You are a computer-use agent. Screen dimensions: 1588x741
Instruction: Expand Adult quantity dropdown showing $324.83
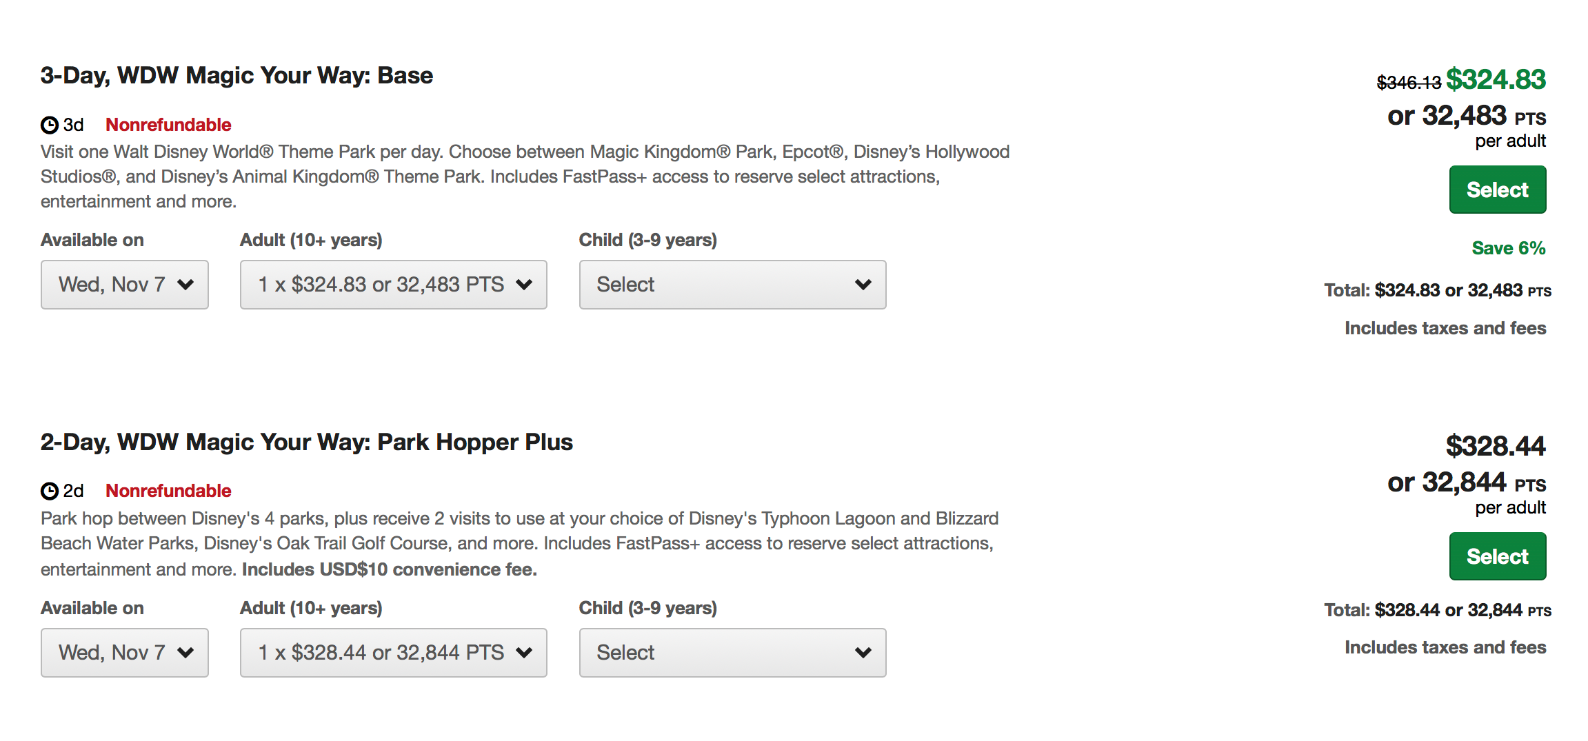pos(393,285)
